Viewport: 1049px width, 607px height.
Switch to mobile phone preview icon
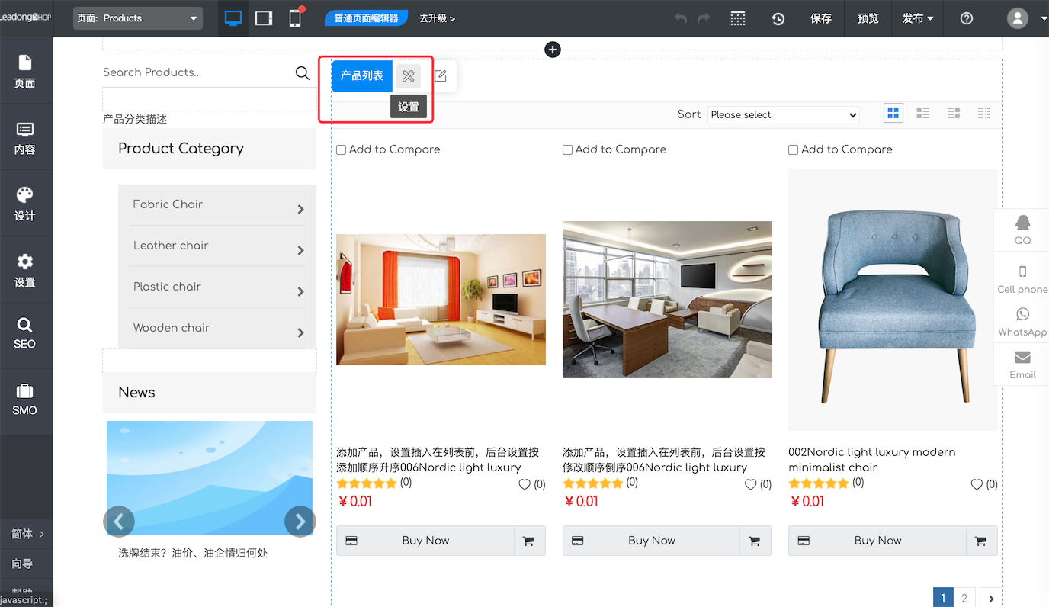(x=295, y=18)
